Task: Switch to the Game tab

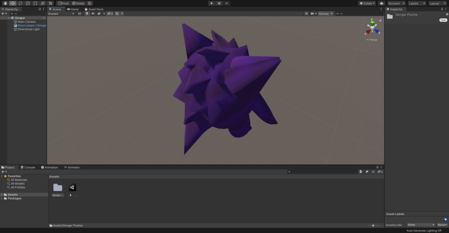Action: [x=73, y=9]
